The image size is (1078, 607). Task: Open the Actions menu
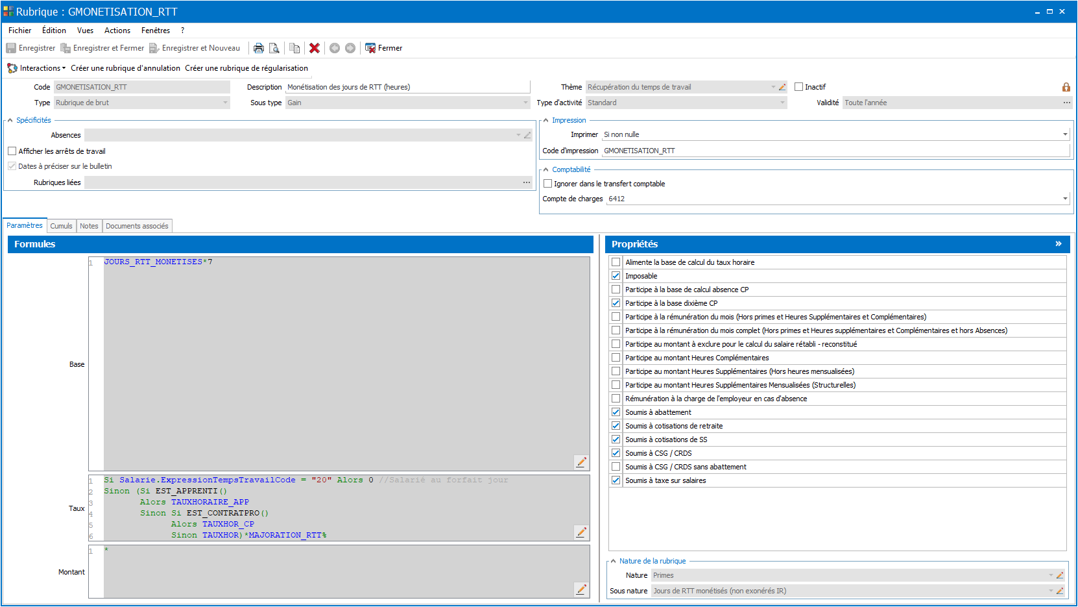pyautogui.click(x=117, y=31)
